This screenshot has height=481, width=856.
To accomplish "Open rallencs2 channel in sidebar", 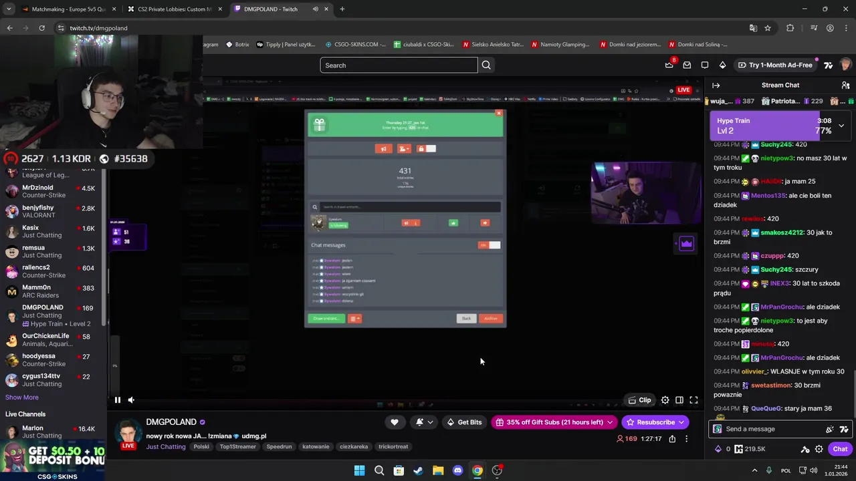I will point(52,271).
